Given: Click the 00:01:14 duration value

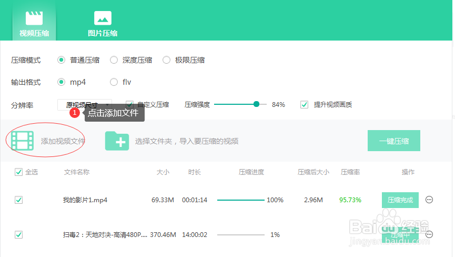Looking at the screenshot, I should coord(195,200).
